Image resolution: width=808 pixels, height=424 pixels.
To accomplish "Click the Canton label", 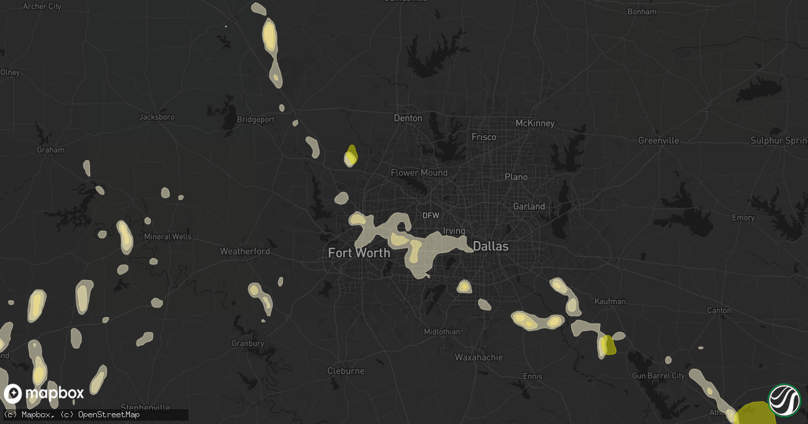I will (718, 310).
